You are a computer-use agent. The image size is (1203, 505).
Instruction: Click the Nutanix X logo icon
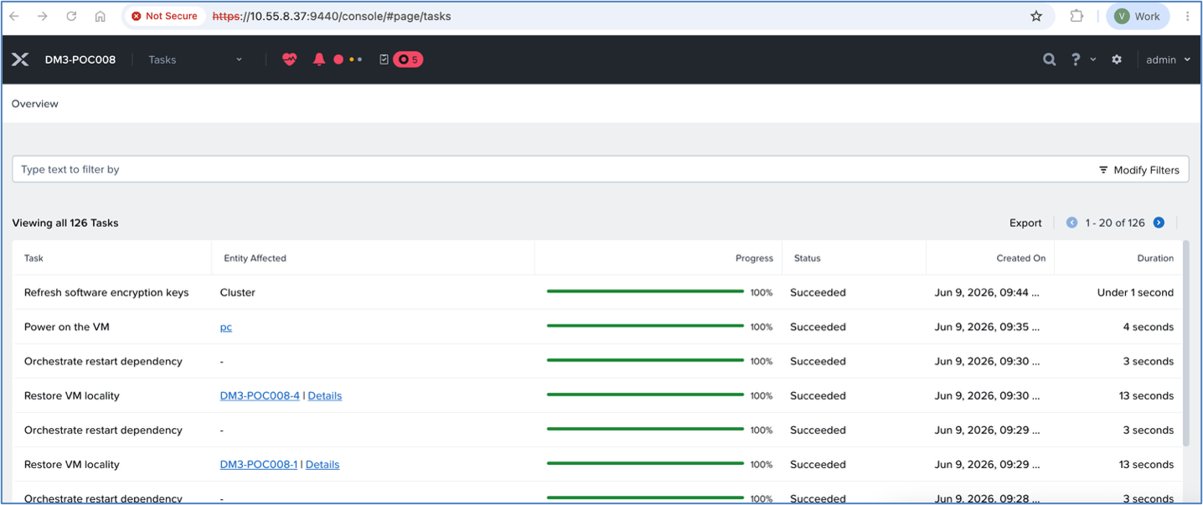tap(20, 59)
